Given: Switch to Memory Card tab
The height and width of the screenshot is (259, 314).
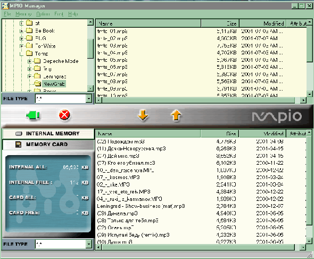Looking at the screenshot, I should click(x=48, y=144).
